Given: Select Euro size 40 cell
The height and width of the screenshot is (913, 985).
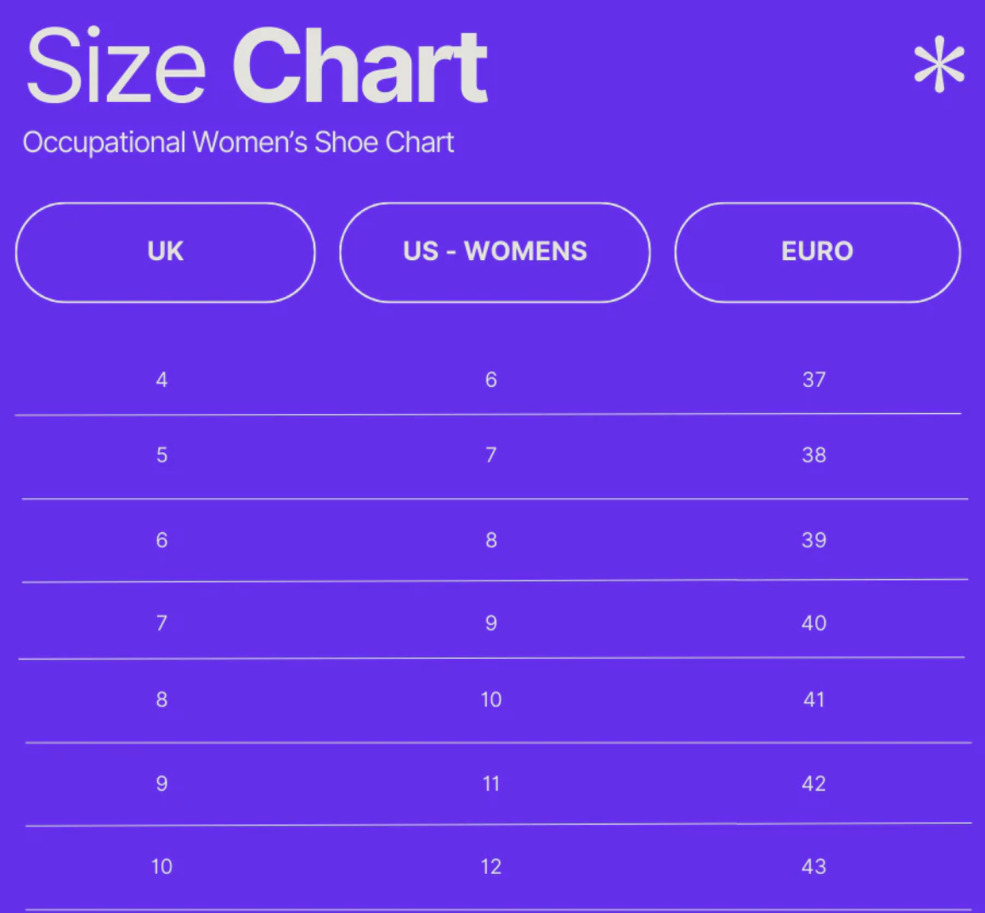Looking at the screenshot, I should (813, 623).
